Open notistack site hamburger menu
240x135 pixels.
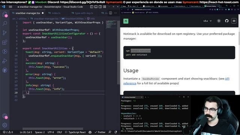click(x=234, y=21)
